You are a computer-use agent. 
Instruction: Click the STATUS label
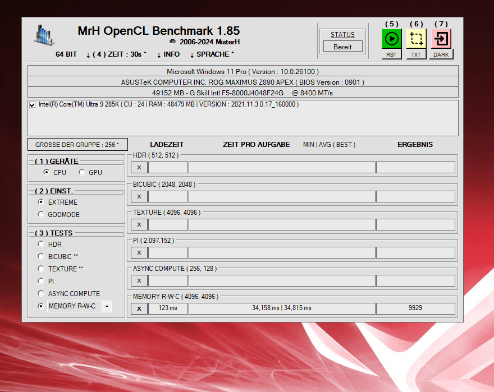[342, 35]
